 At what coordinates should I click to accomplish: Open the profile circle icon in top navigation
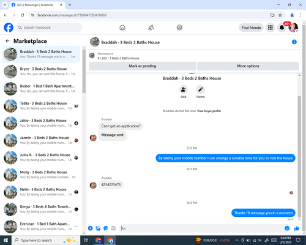(179, 28)
